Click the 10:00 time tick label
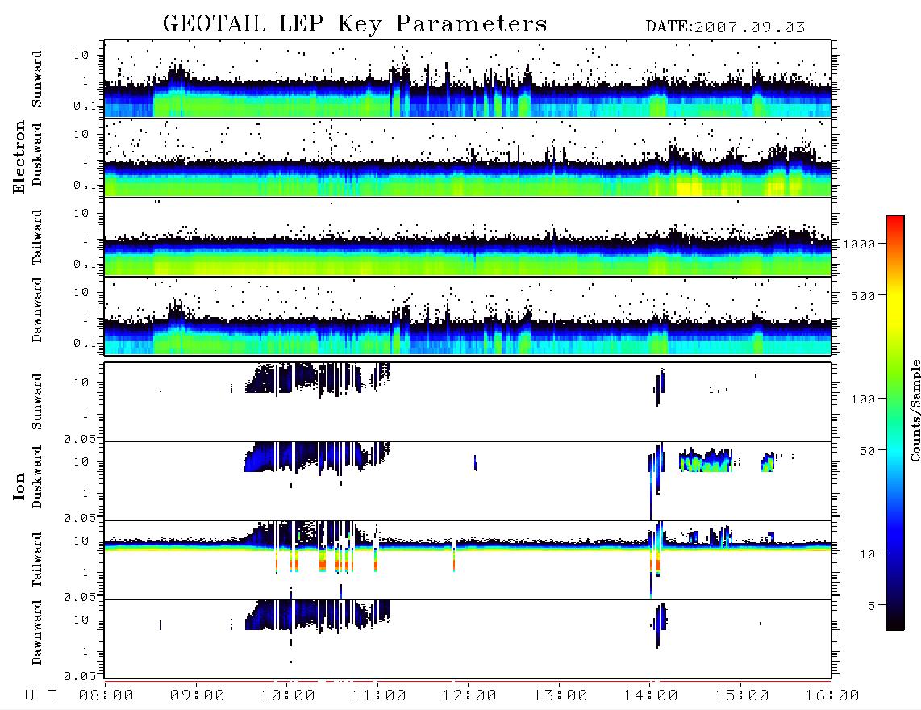921x710 pixels. [x=288, y=696]
